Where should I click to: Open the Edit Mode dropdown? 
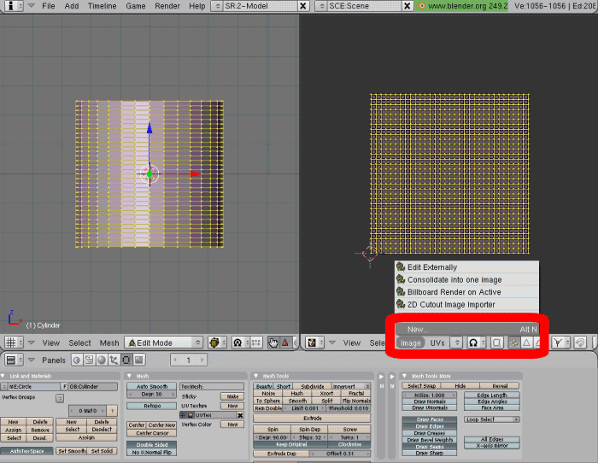point(164,343)
